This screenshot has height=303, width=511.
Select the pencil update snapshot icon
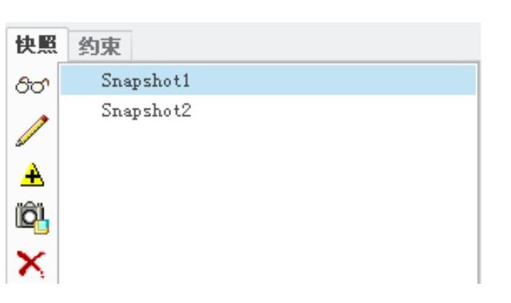33,130
